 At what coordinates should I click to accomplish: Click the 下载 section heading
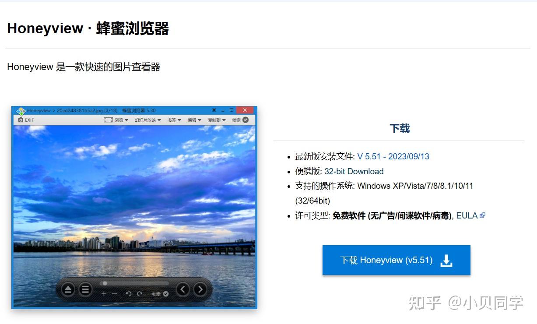click(400, 128)
